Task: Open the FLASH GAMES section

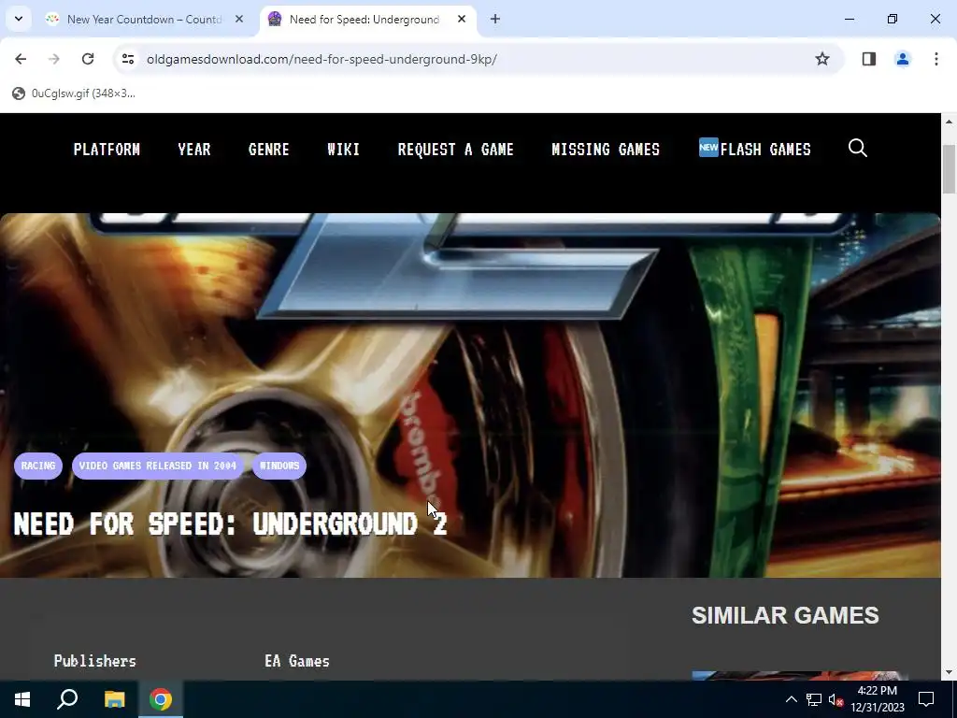Action: point(765,150)
